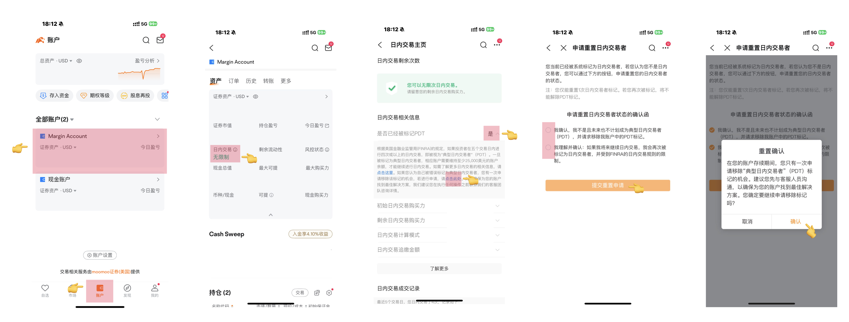This screenshot has width=849, height=322.
Task: Click the holdings settings gear icon near 持仓
Action: point(329,293)
